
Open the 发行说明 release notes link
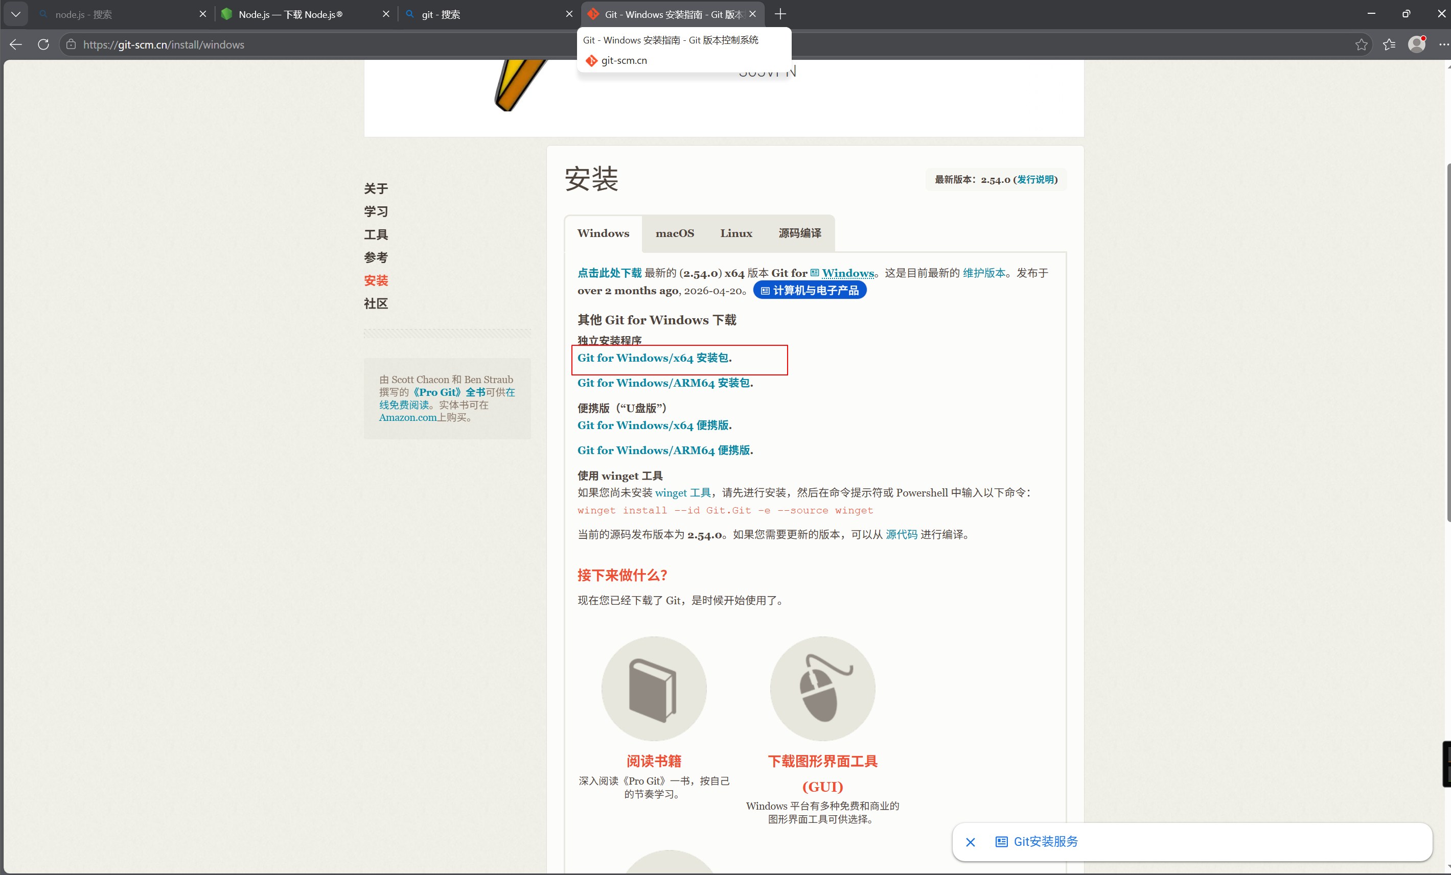pyautogui.click(x=1036, y=179)
